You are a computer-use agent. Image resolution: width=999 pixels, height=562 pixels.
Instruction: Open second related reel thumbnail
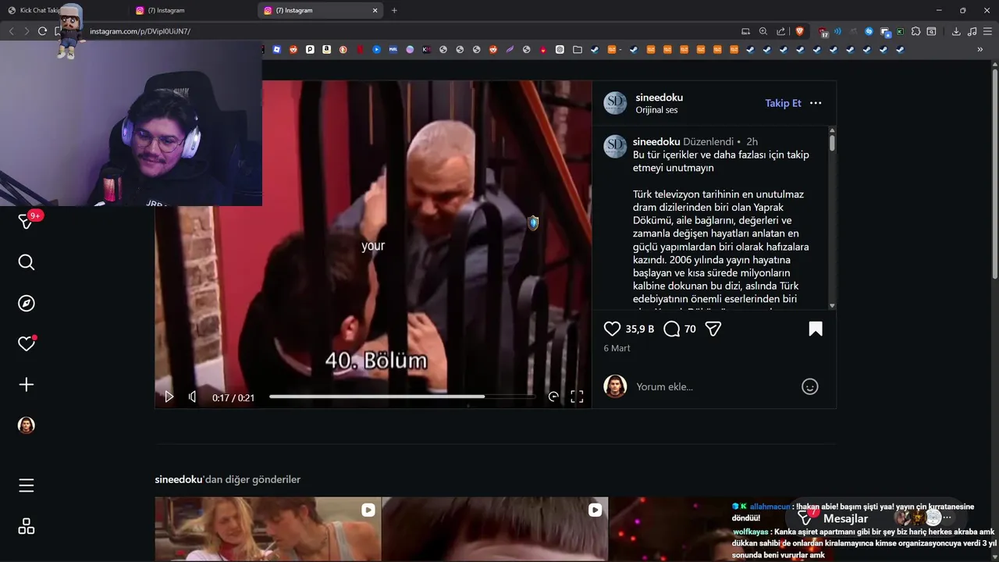click(x=495, y=529)
